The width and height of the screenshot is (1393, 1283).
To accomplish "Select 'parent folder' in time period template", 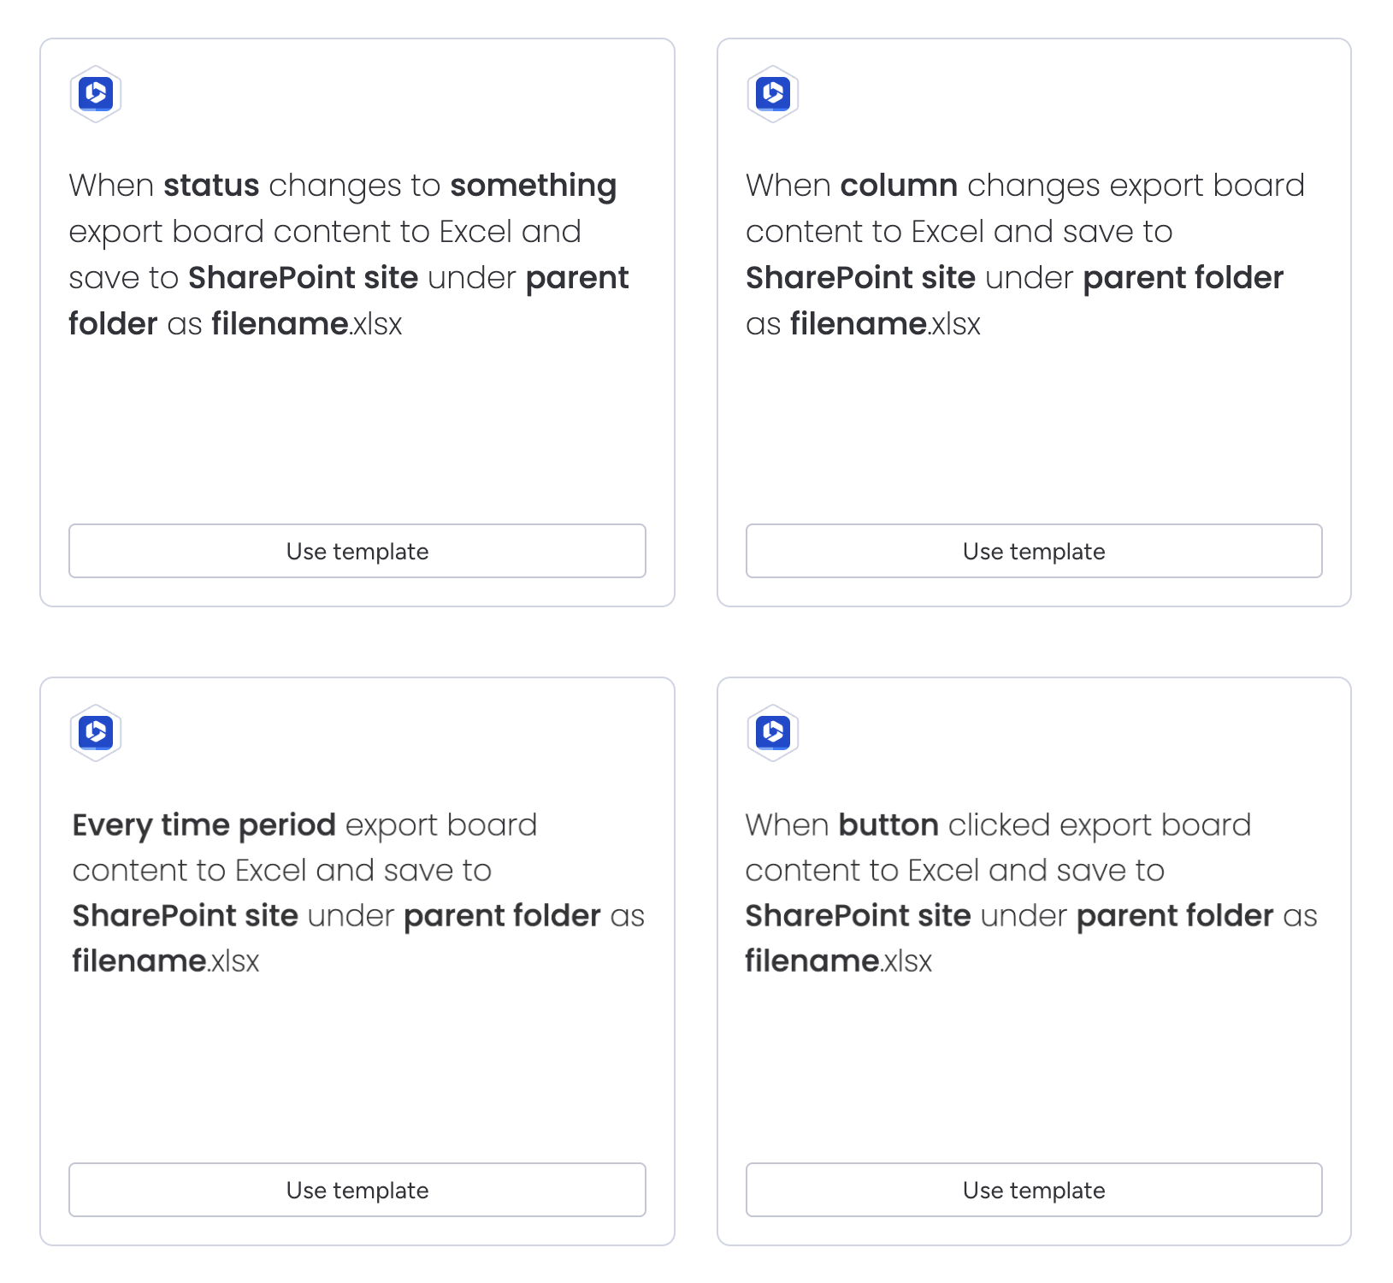I will click(x=502, y=916).
